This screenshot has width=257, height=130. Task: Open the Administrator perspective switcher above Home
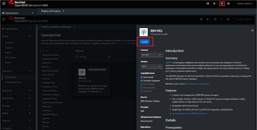pyautogui.click(x=16, y=29)
